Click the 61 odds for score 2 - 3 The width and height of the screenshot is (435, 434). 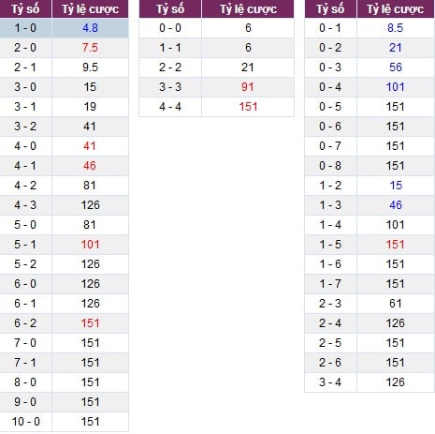pyautogui.click(x=396, y=304)
